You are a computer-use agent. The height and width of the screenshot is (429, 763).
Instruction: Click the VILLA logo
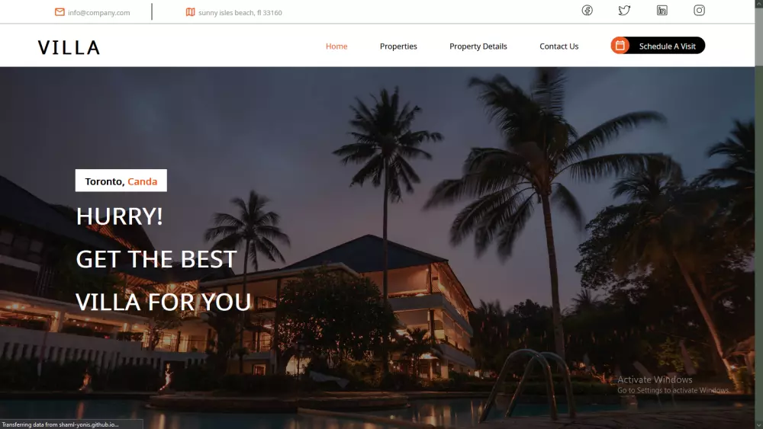(69, 47)
